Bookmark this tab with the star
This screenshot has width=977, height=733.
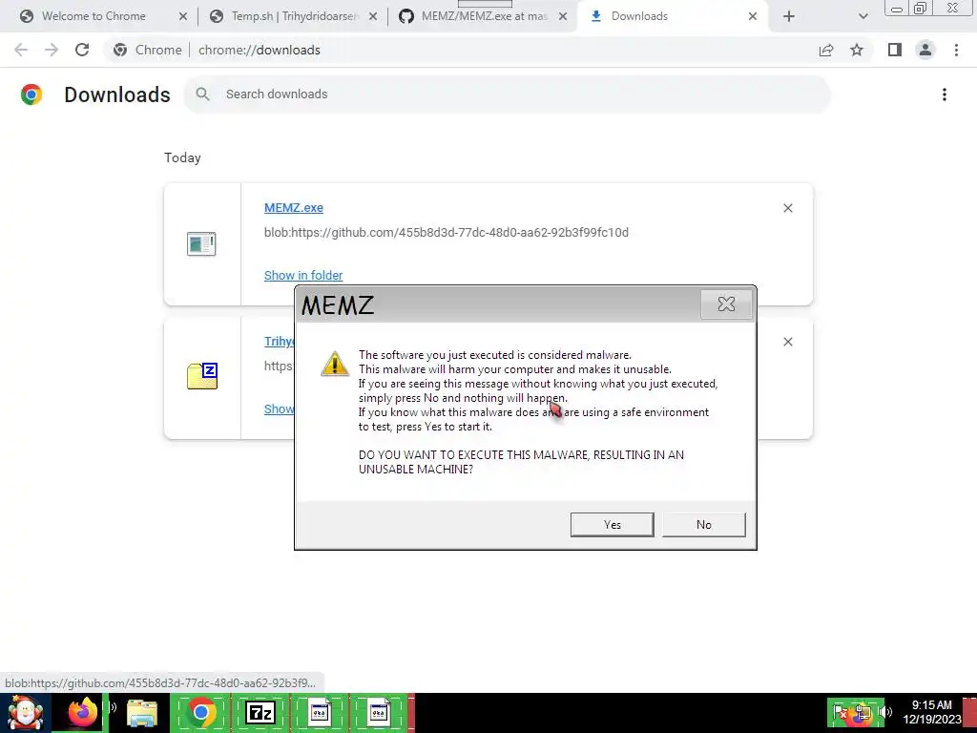tap(857, 50)
